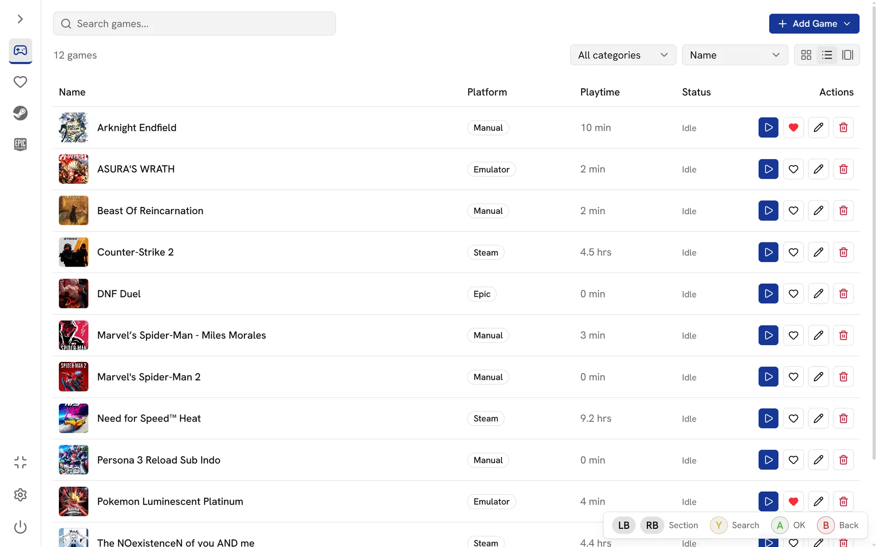Open the Favorites heart in the sidebar
Screen dimensions: 876x547
(20, 82)
